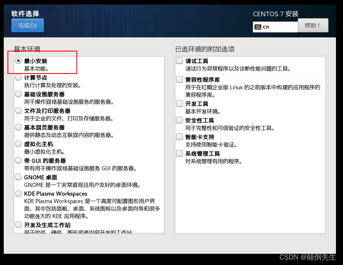
Task: Click the 完成(D) done button
Action: (27, 25)
